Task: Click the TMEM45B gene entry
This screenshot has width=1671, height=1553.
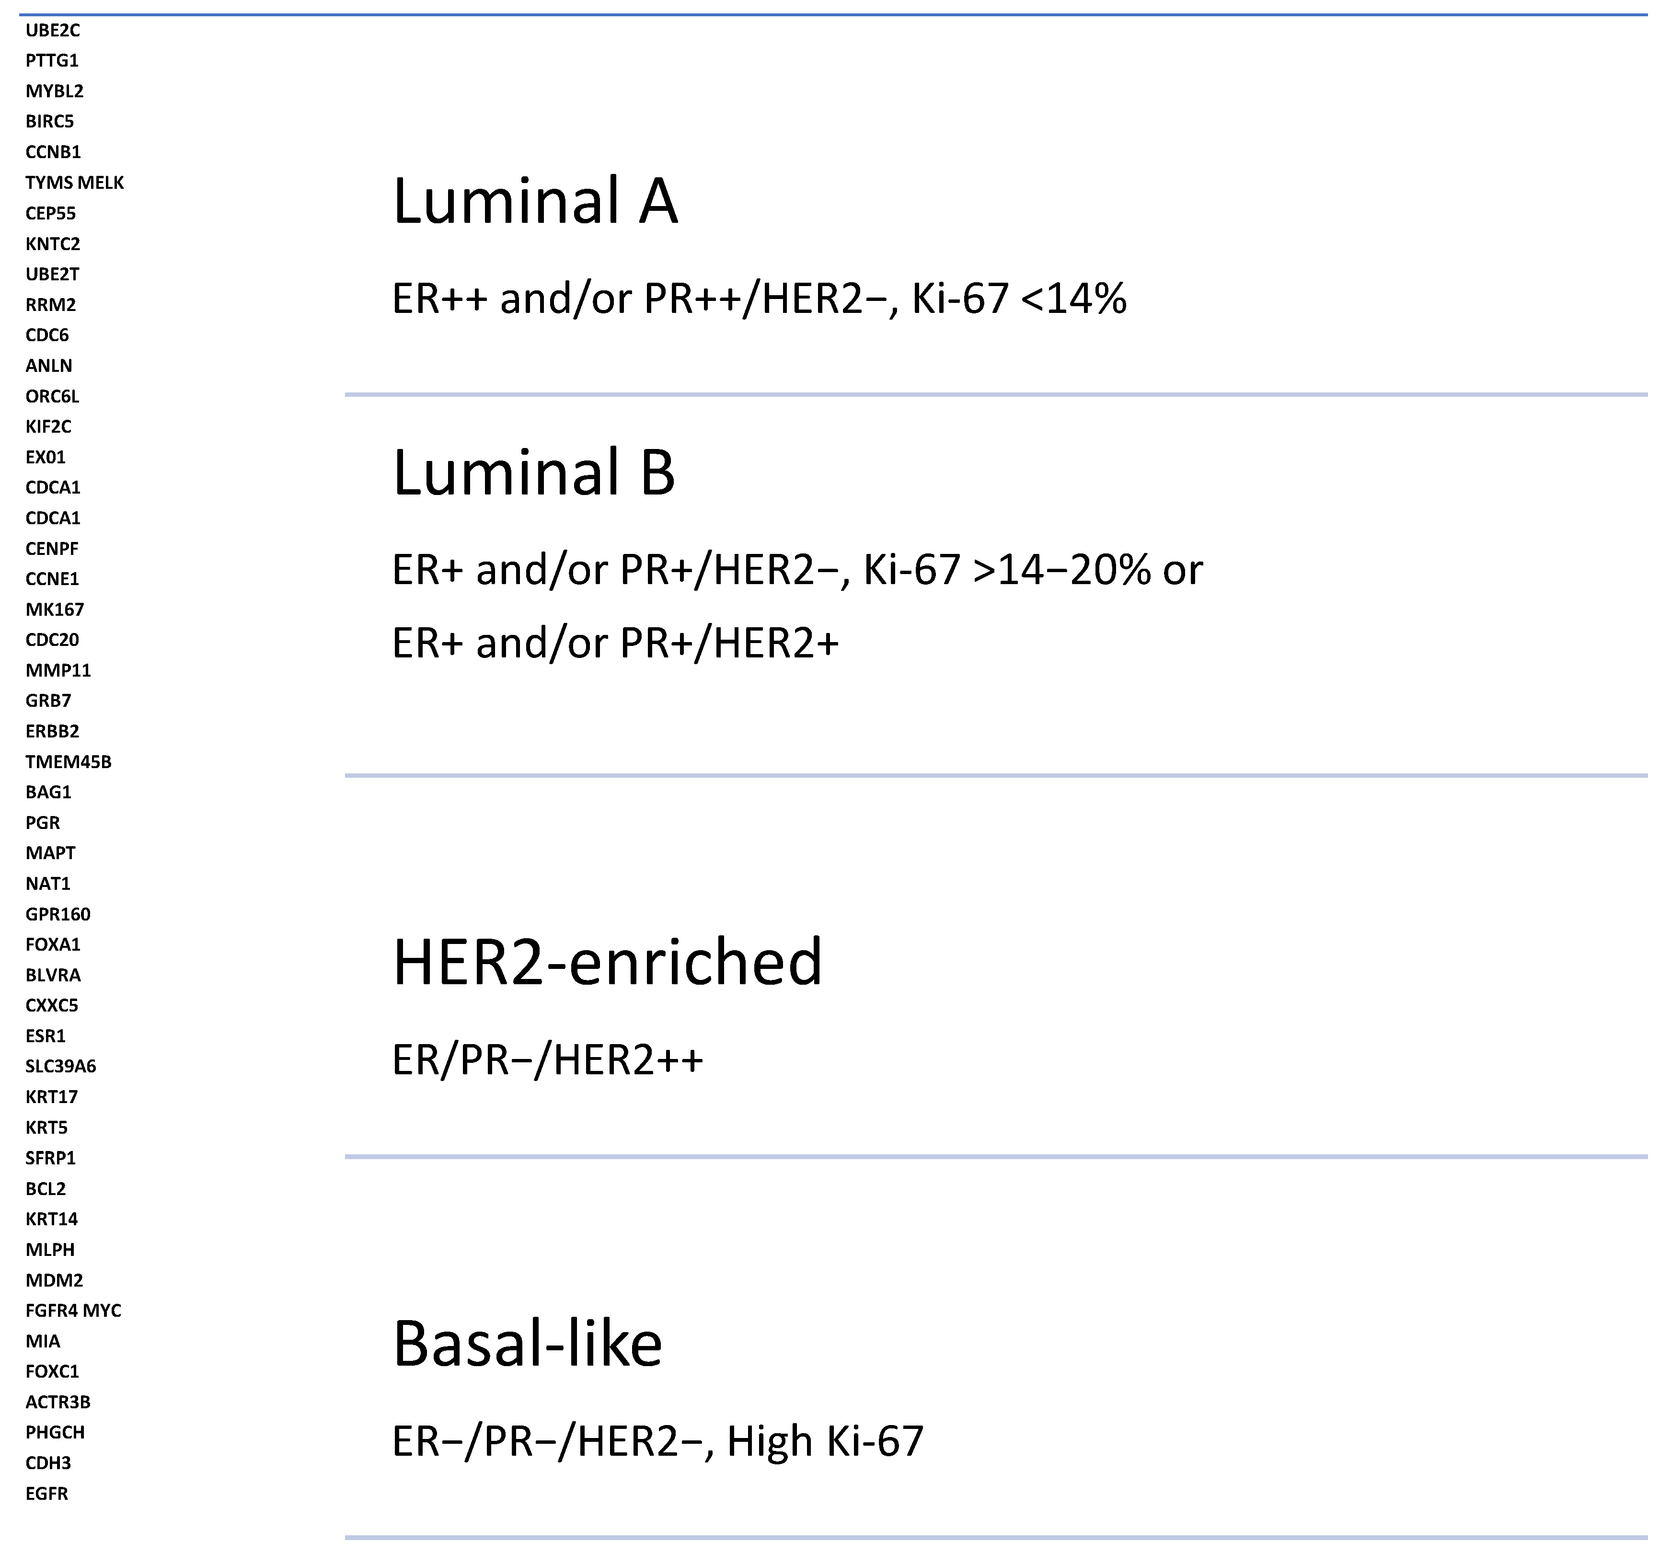Action: click(x=68, y=762)
